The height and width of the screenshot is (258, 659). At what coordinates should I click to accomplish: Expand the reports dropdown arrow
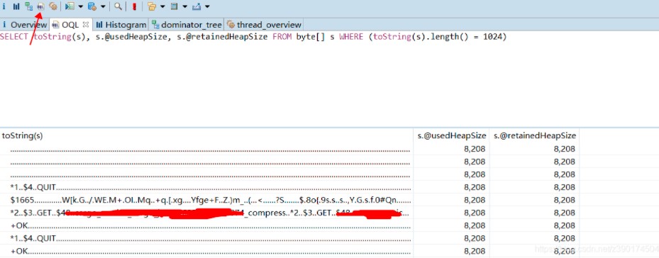[81, 6]
